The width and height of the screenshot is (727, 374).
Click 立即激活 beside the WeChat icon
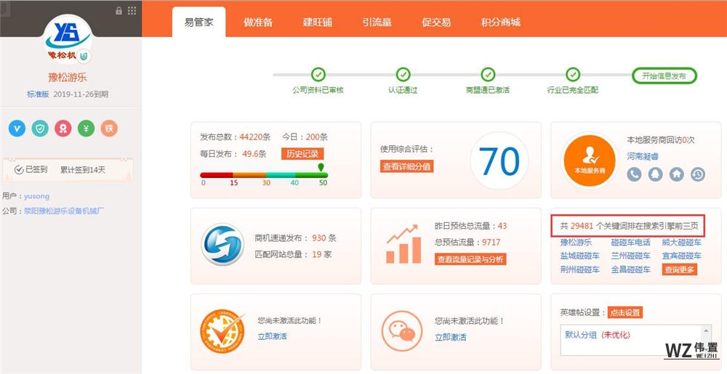click(451, 338)
